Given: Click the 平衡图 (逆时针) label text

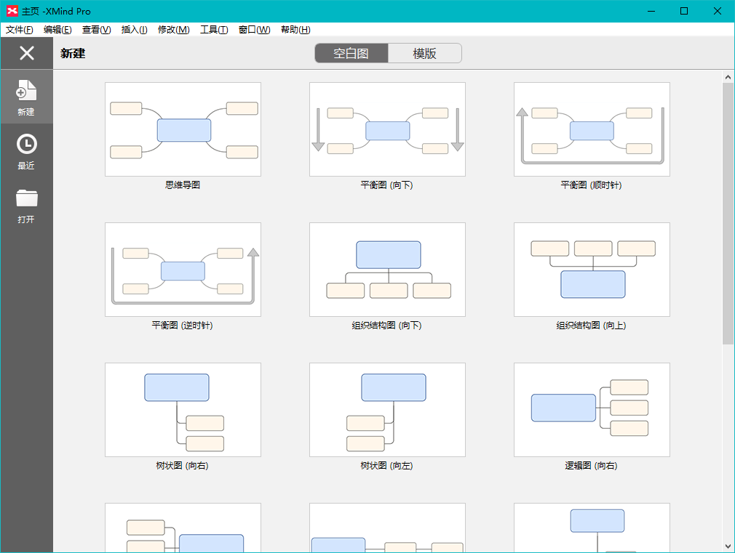Looking at the screenshot, I should click(183, 326).
